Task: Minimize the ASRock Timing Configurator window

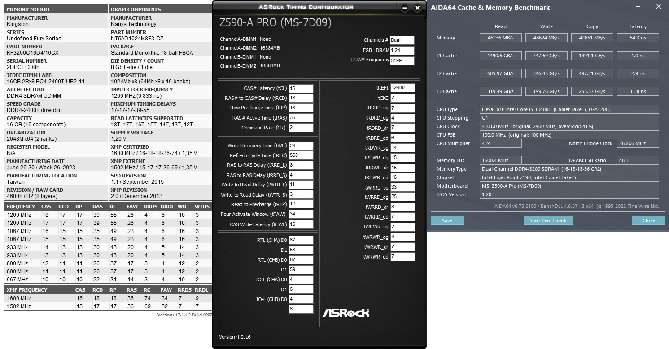Action: tap(405, 8)
